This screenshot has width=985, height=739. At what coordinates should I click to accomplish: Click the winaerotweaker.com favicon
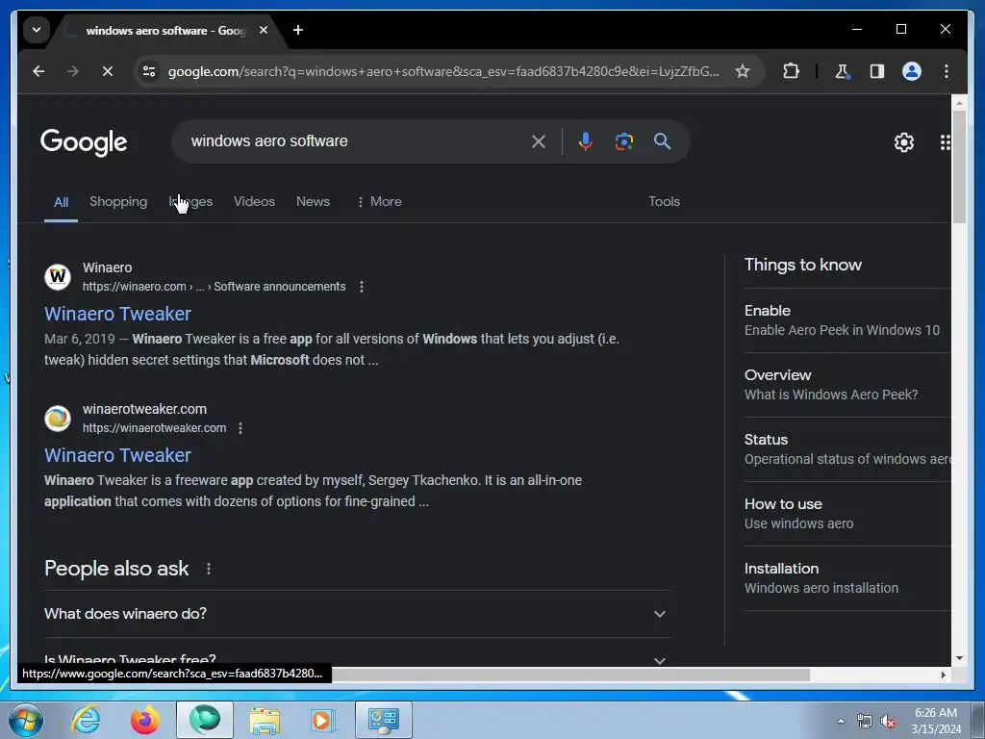click(x=58, y=418)
